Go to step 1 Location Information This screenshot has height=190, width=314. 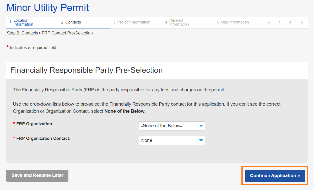(23, 22)
